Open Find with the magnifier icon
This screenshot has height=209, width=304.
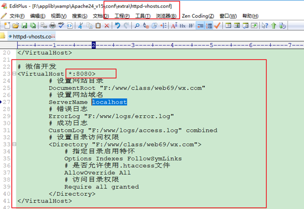(137, 25)
